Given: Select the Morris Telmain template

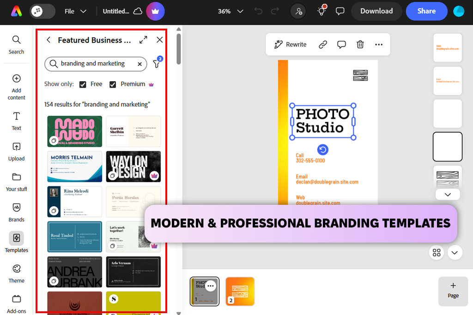Looking at the screenshot, I should [74, 166].
